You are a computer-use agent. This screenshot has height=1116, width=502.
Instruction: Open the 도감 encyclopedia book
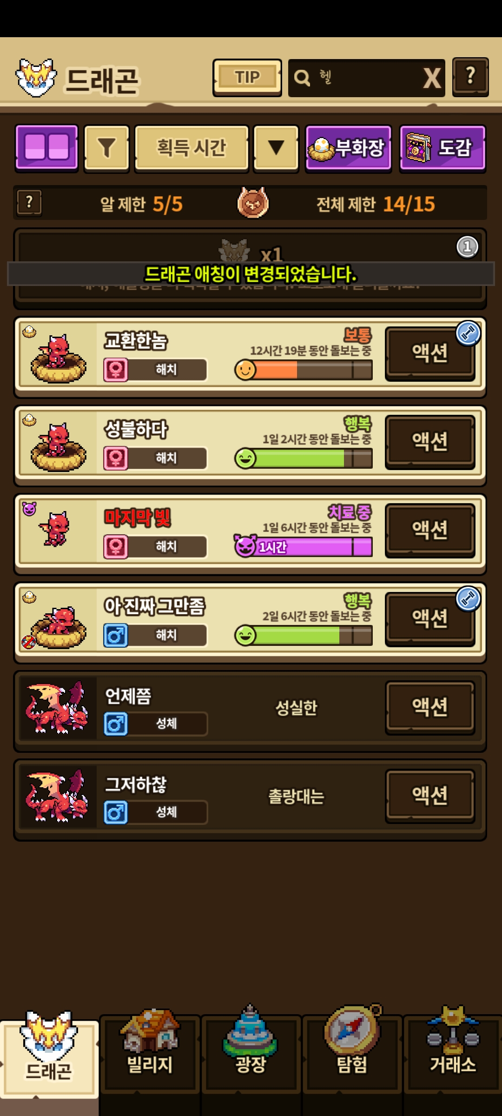point(443,149)
